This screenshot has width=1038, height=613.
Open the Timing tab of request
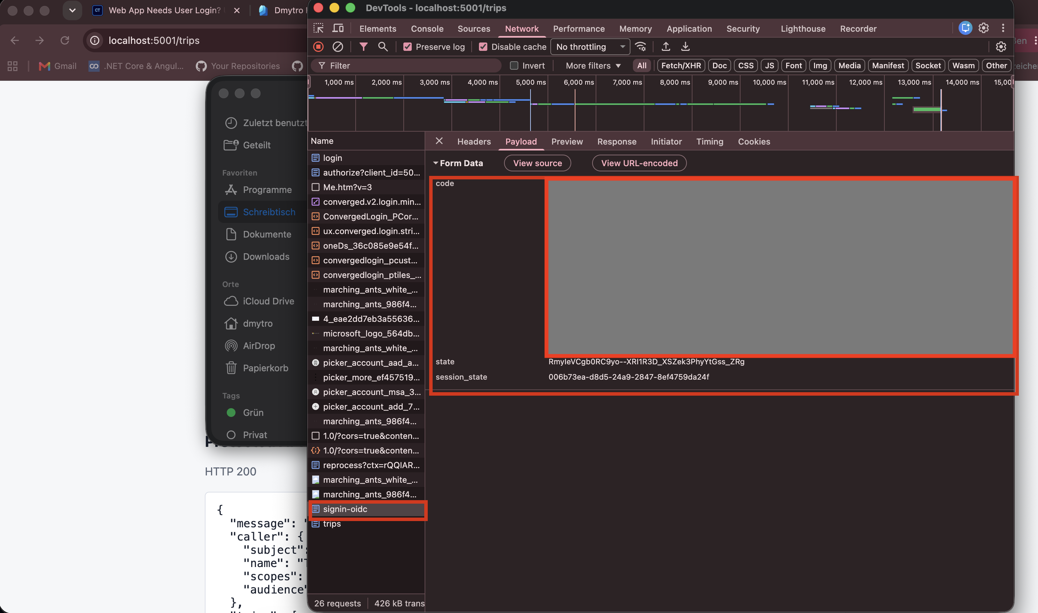click(x=709, y=142)
